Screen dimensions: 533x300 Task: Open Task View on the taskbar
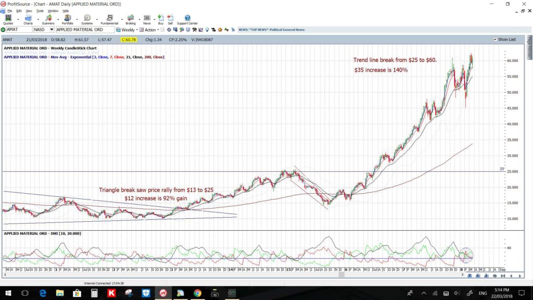click(x=25, y=293)
